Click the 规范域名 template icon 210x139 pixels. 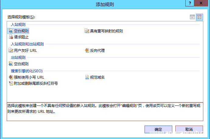click(87, 77)
